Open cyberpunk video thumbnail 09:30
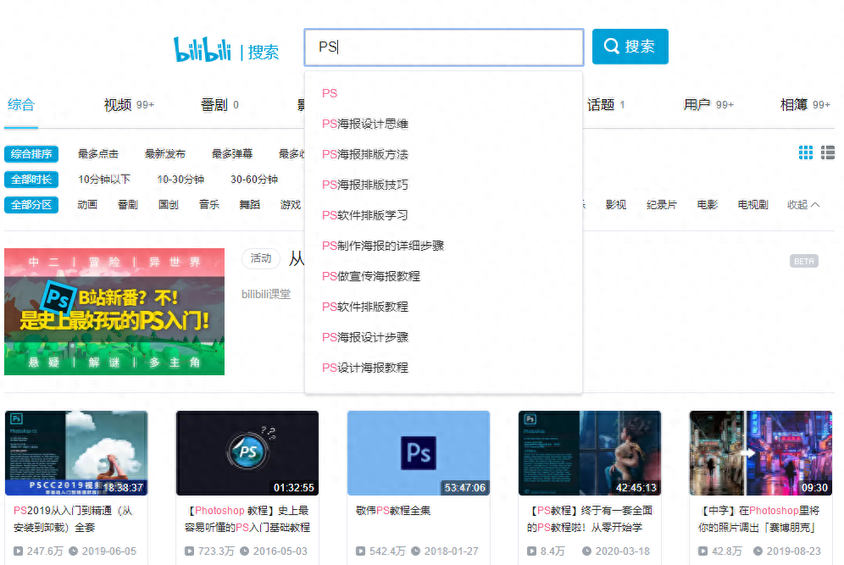 point(761,453)
